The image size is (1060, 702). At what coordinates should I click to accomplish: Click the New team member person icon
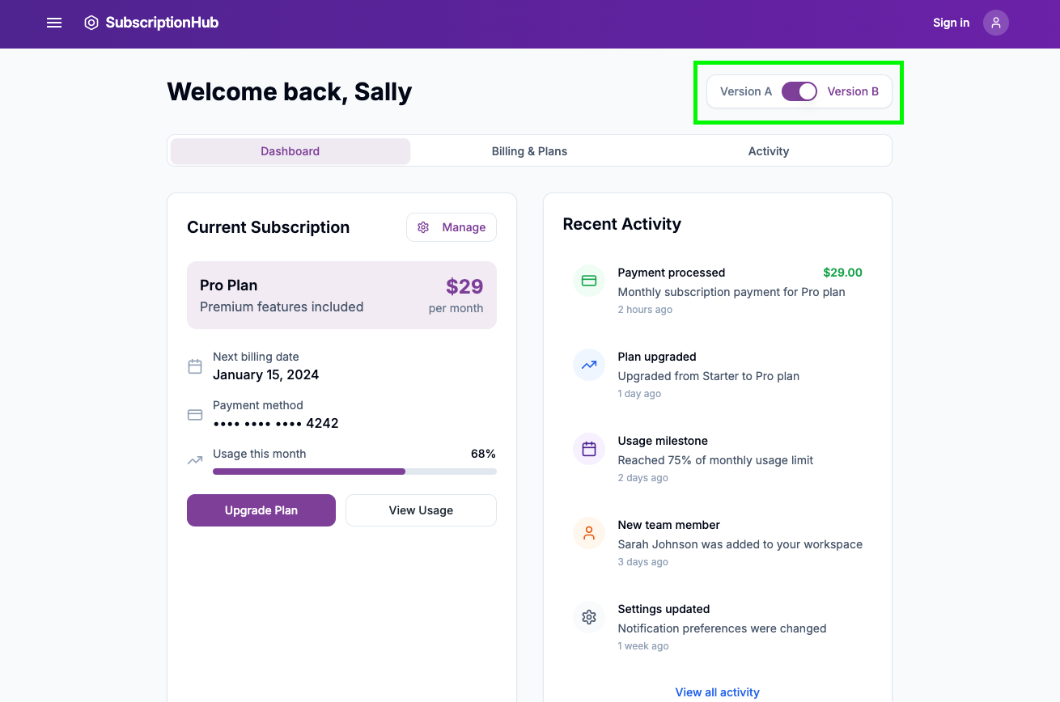pyautogui.click(x=589, y=533)
